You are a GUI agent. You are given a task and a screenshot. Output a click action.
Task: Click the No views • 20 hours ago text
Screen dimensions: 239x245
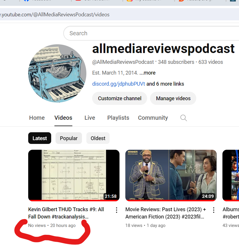point(52,225)
